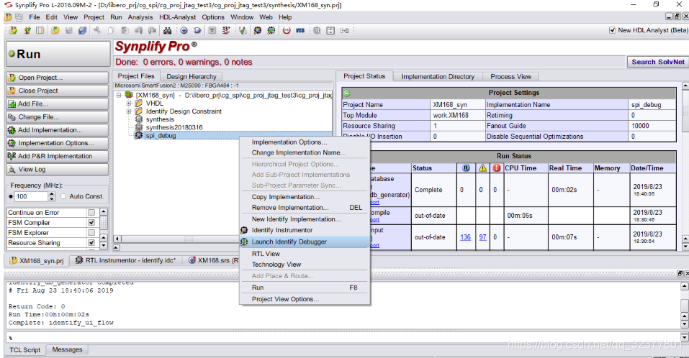Viewport: 689px width, 358px height.
Task: Choose Launch Identify Debugger from context menu
Action: [305, 242]
